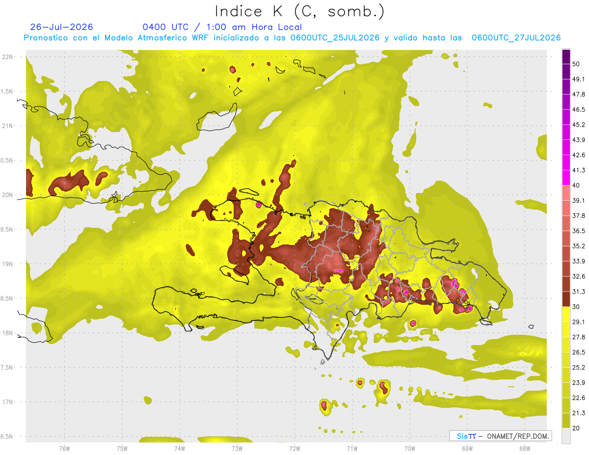Pick the dark purple swatch below 50
Screen dimensions: 589x455
[566, 71]
